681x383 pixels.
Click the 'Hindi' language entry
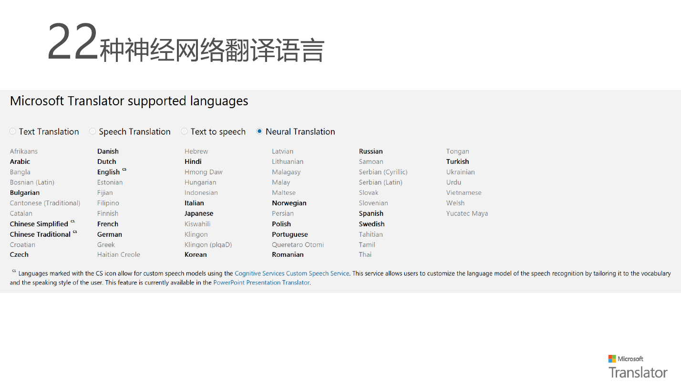click(193, 161)
